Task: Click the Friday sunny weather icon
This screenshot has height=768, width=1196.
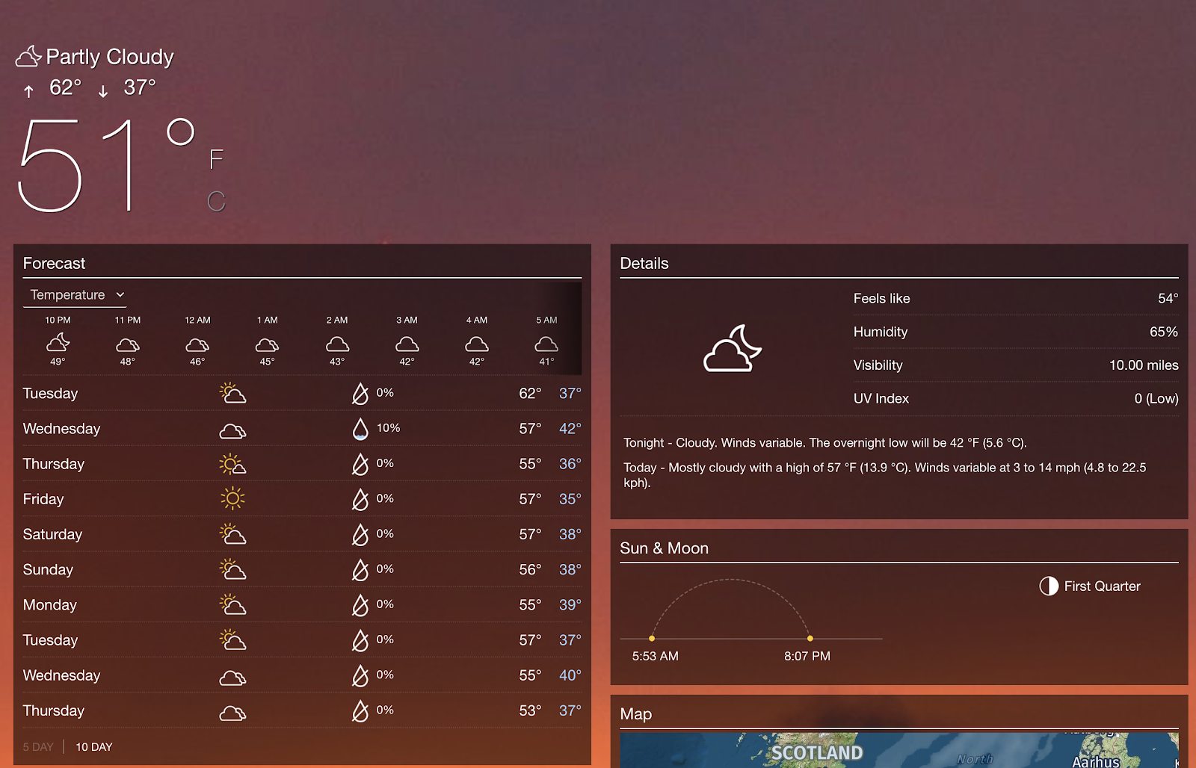Action: [x=232, y=498]
